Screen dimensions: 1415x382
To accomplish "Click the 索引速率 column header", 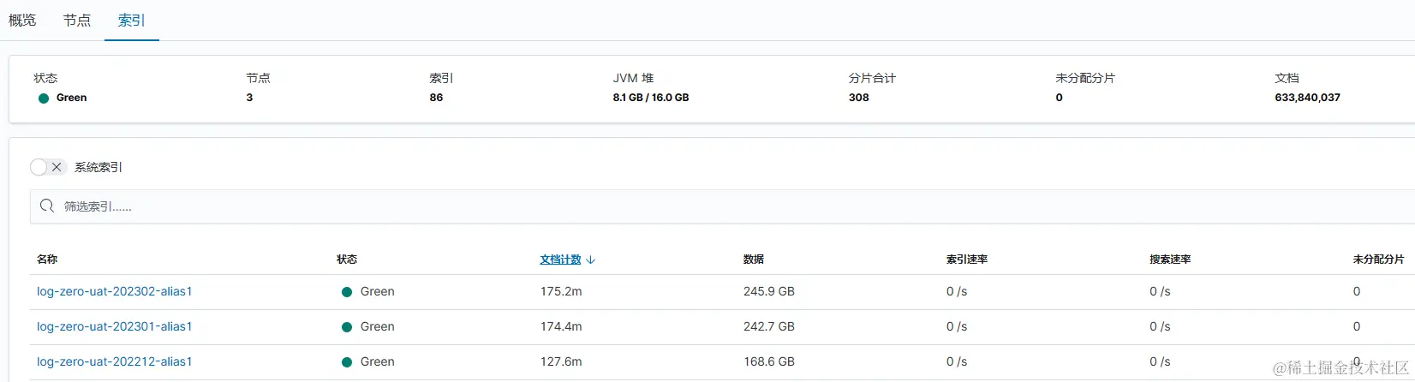I will 967,260.
